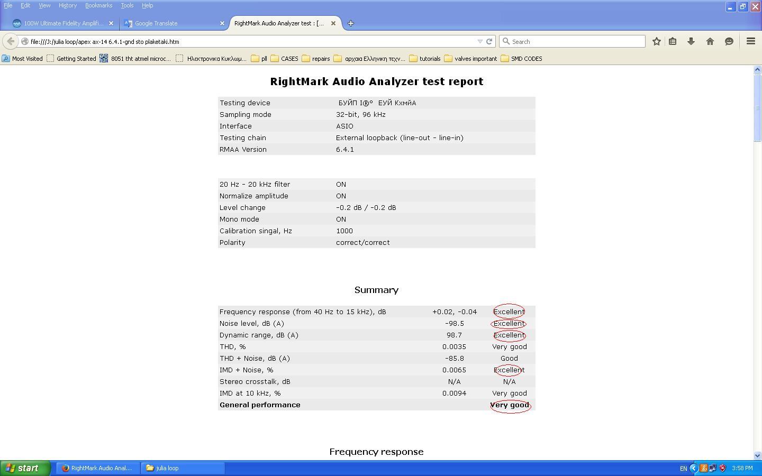Open the Tools menu
Image resolution: width=762 pixels, height=476 pixels.
[127, 5]
